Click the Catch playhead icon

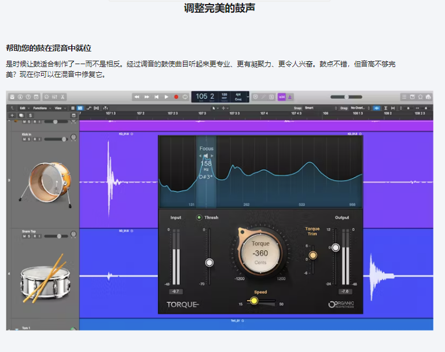click(105, 108)
